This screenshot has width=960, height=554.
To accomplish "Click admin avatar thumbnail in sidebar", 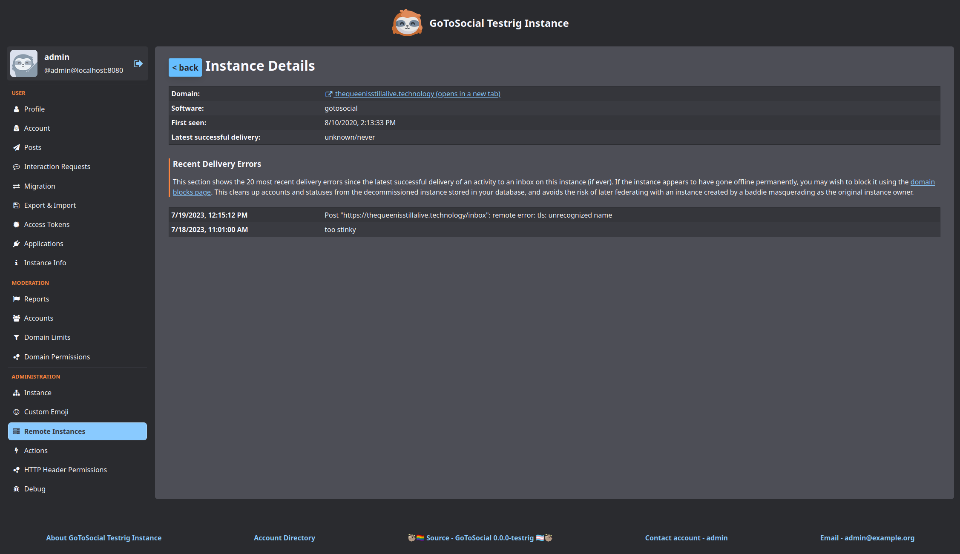I will (24, 63).
